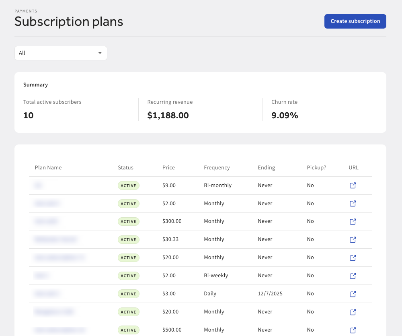Open the URL icon for the $30.33 plan
402x336 pixels.
353,239
